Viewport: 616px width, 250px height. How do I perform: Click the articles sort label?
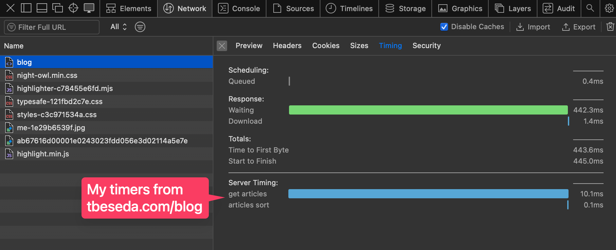coord(249,205)
